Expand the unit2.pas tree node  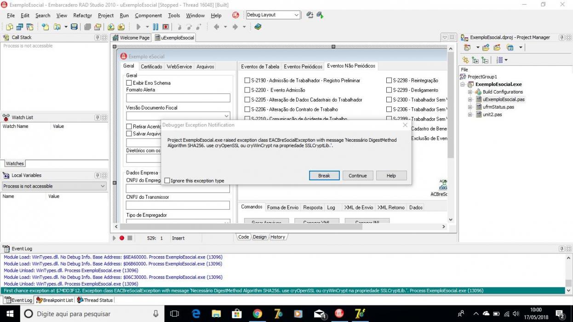click(x=470, y=115)
